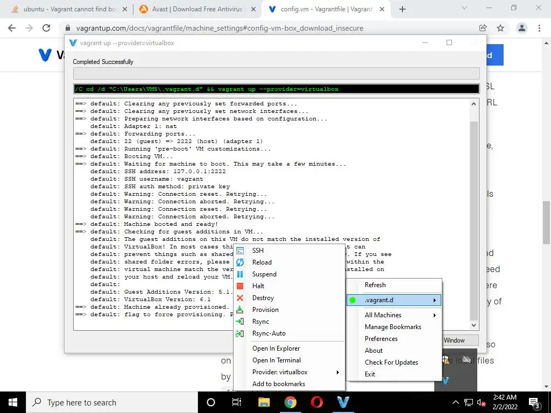Viewport: 551px width, 413px height.
Task: Click the Suspend pause icon
Action: click(x=240, y=274)
